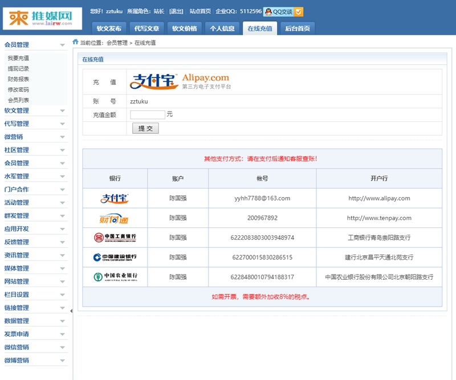Open 财务报表 in the sidebar submenu
This screenshot has height=380, width=456.
[x=18, y=79]
